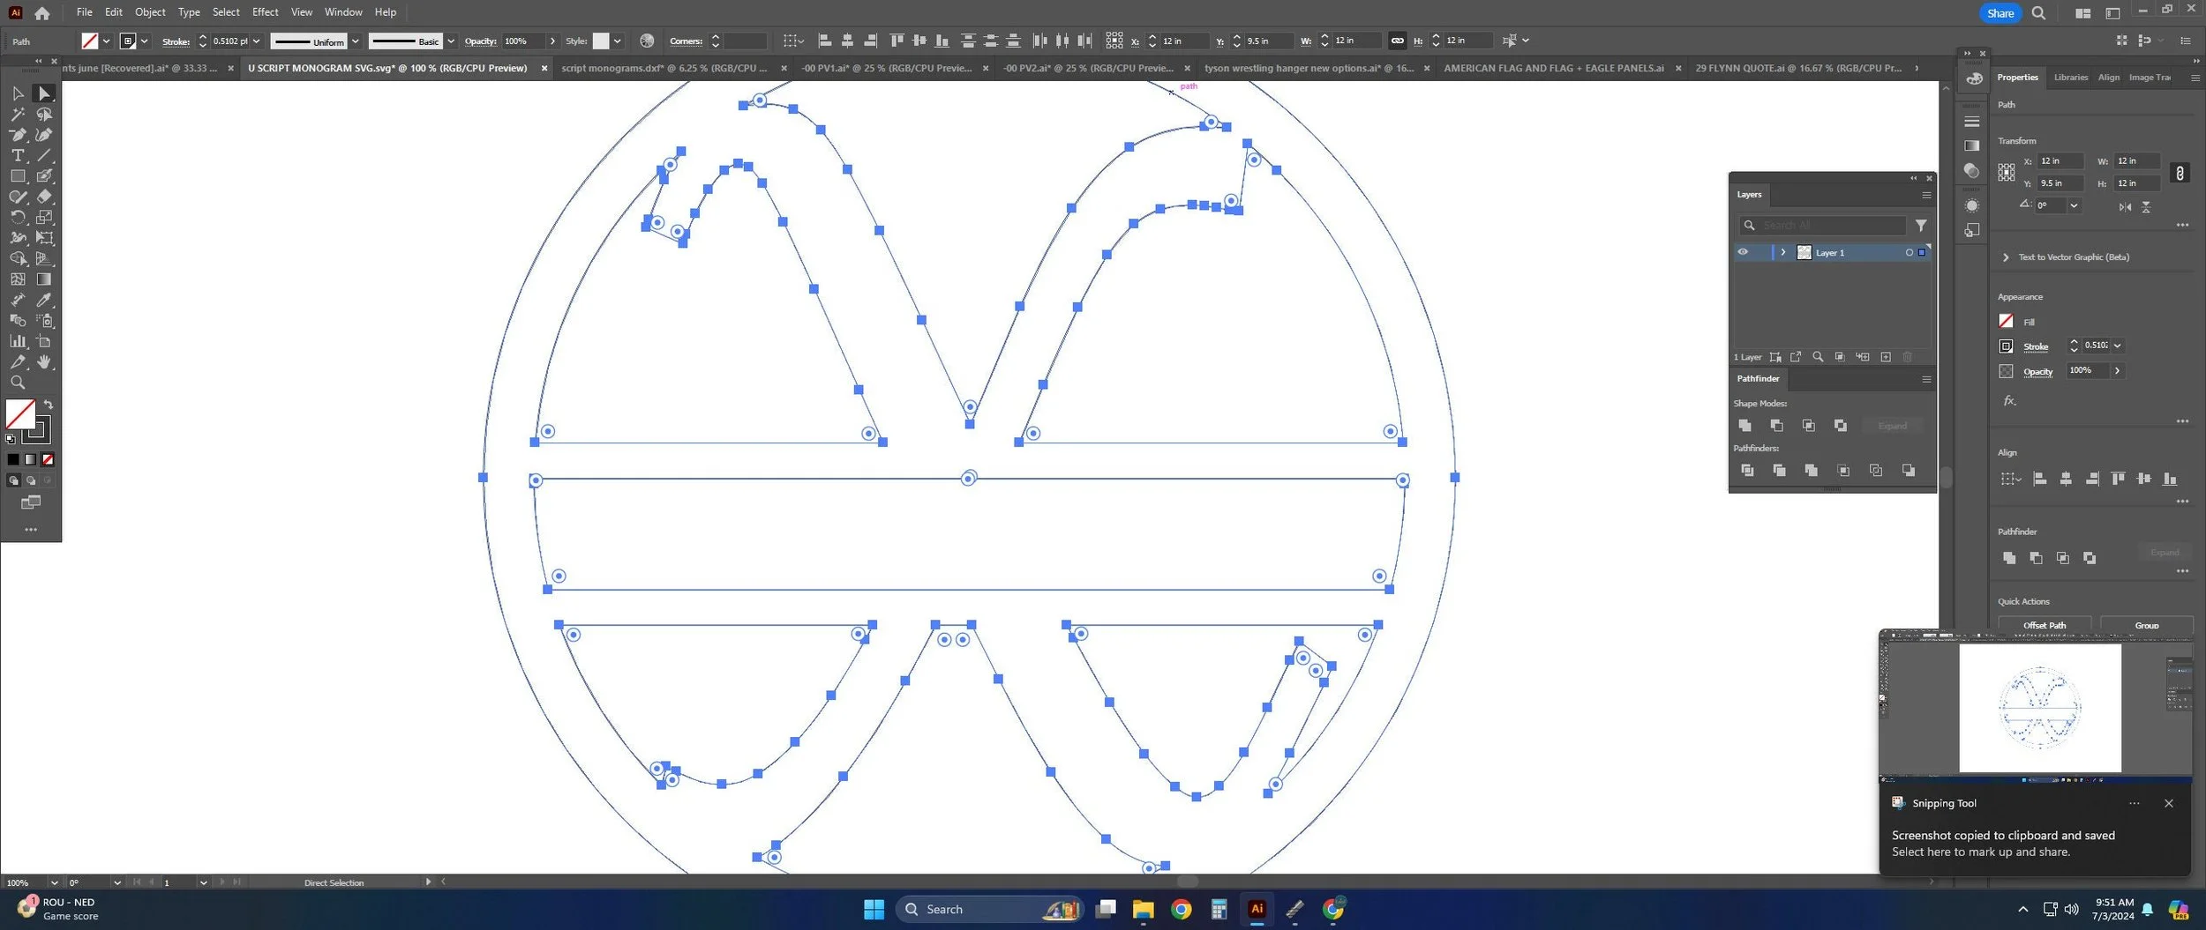Select the Artboard tool
The height and width of the screenshot is (930, 2206).
(x=44, y=341)
